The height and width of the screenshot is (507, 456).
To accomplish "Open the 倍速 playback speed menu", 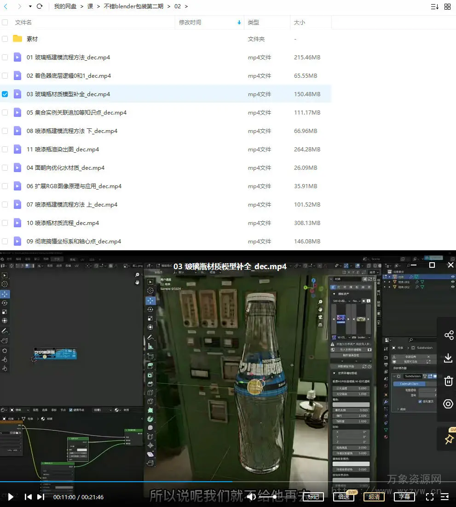I will pos(343,497).
